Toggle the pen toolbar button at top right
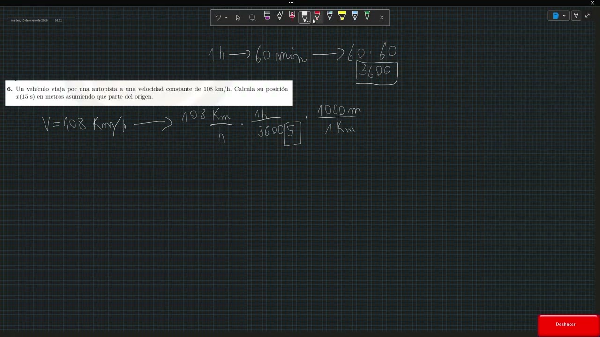Screen dimensions: 600x337 click(576, 15)
